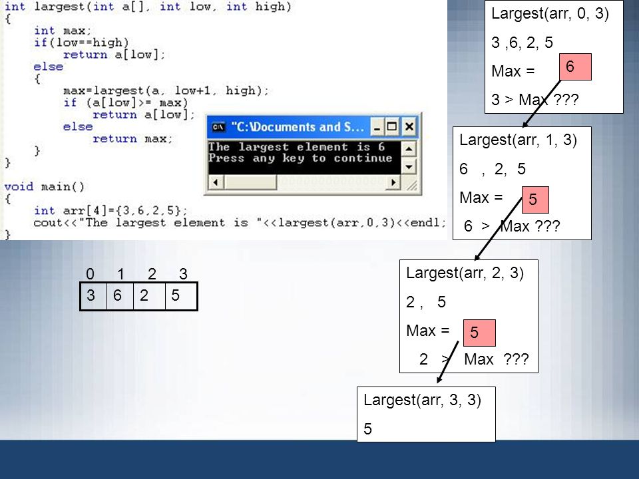Click the red 5 box in Largest(arr, 1, 3)
Screen dimensions: 639x479
click(535, 200)
